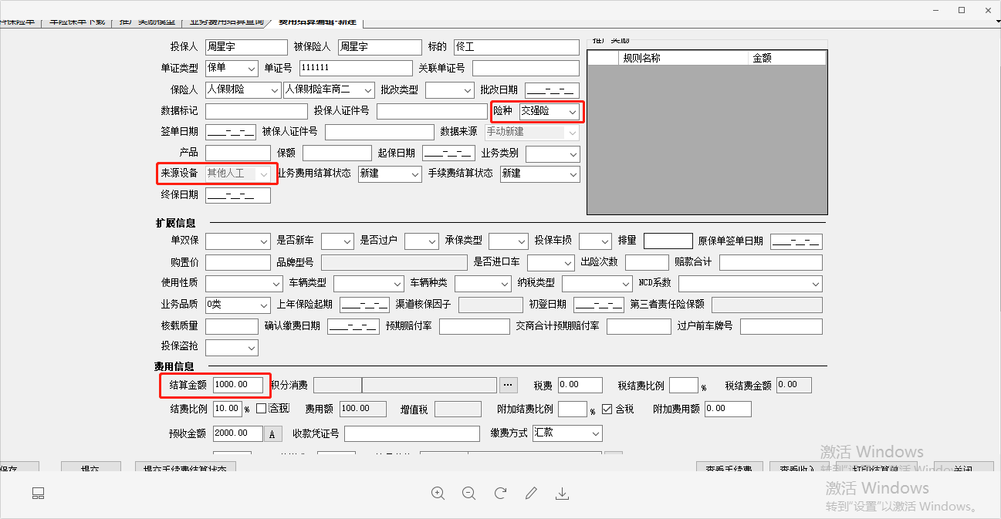Minimize the window

936,10
